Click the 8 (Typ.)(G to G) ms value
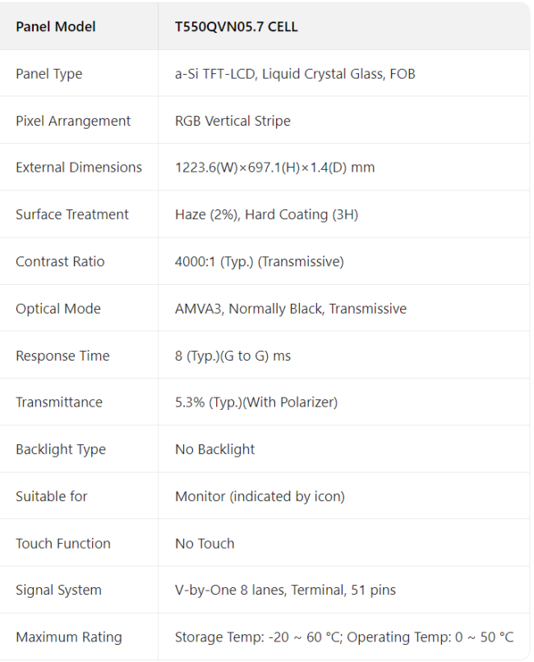This screenshot has height=662, width=534. point(232,356)
